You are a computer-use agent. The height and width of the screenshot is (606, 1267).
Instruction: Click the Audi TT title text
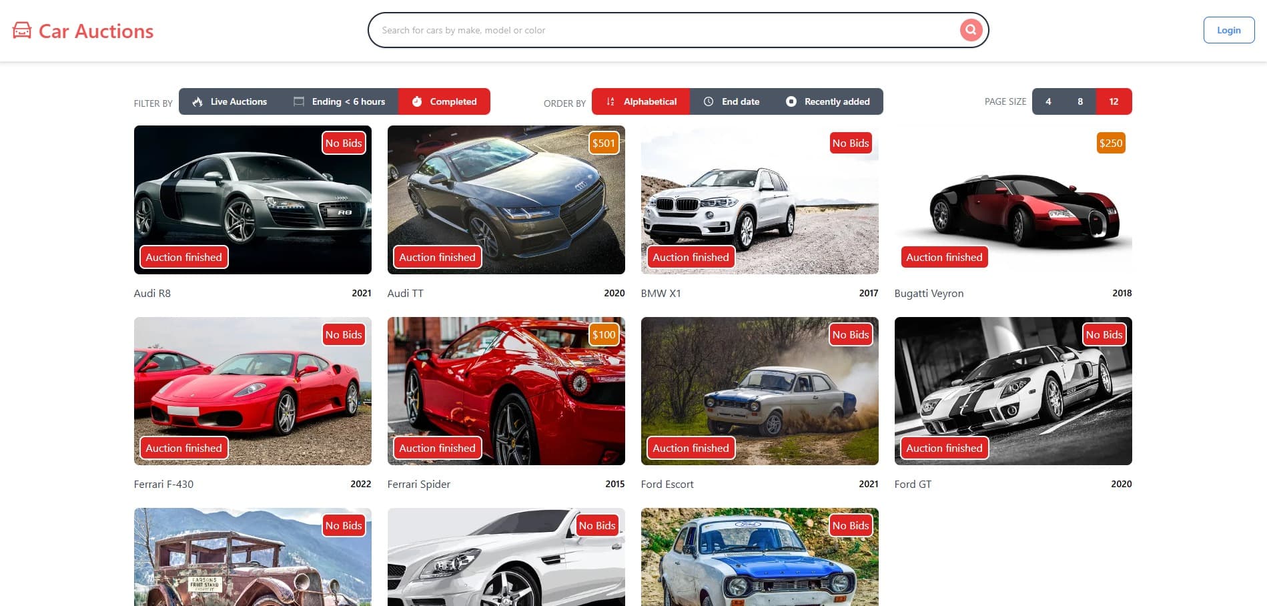[x=405, y=293]
